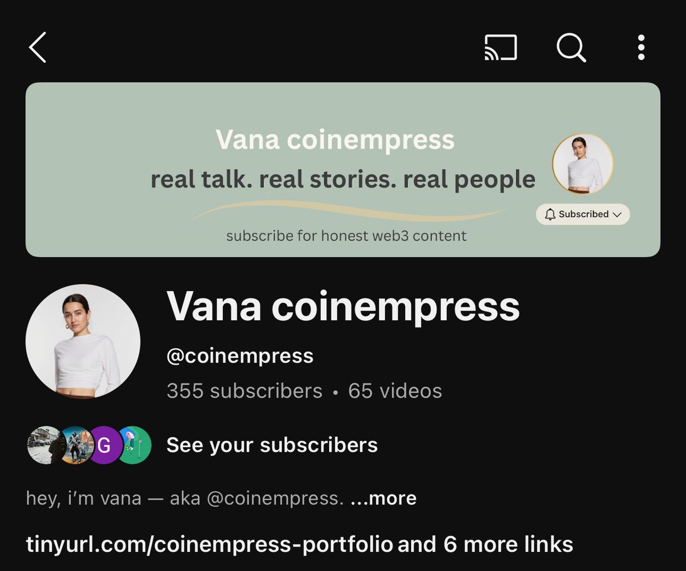Image resolution: width=686 pixels, height=571 pixels.
Task: Go back using the left arrow
Action: pos(37,47)
